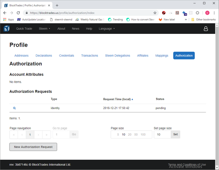Open steemit-steemd bookmark
The image size is (219, 170).
point(61,19)
